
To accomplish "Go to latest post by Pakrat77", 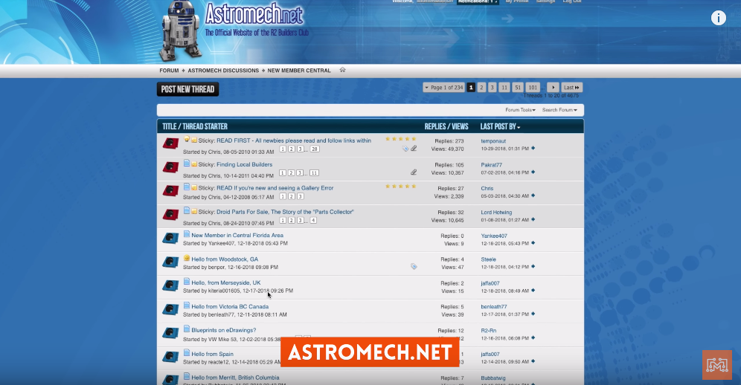I will [x=533, y=172].
